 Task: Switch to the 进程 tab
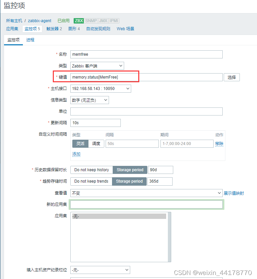click(x=30, y=40)
